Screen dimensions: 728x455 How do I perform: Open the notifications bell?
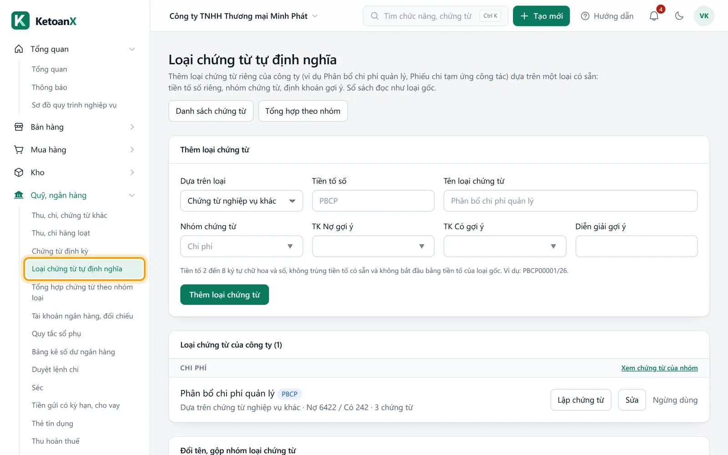654,16
